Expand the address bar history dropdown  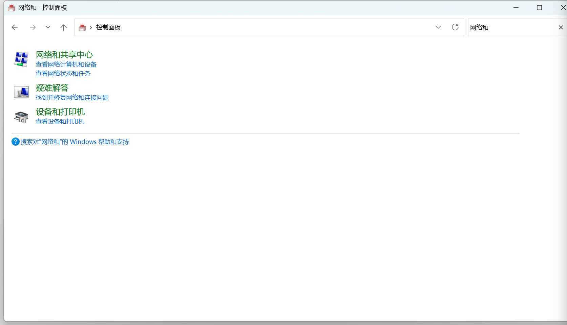pyautogui.click(x=438, y=27)
